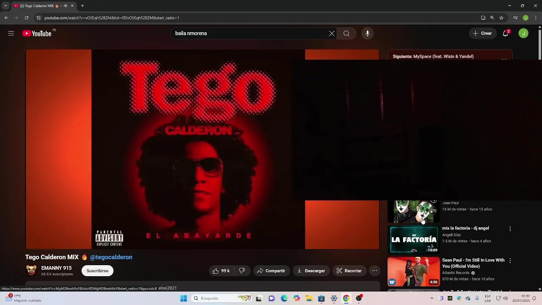
Task: Open the account avatar menu
Action: click(524, 33)
